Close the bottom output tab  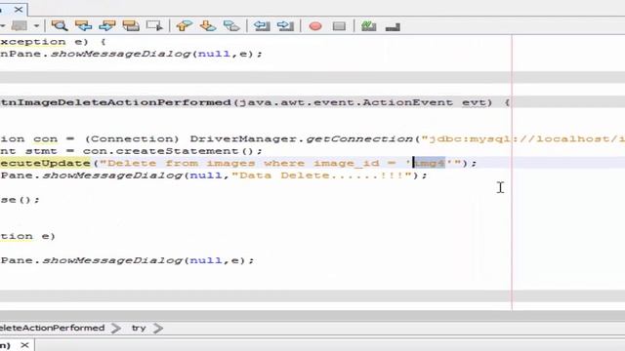24,344
